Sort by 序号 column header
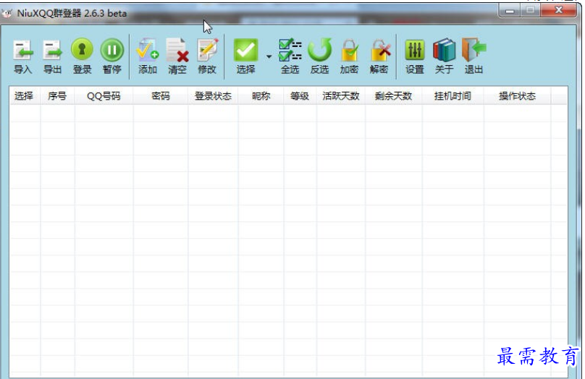The height and width of the screenshot is (379, 585). point(57,96)
